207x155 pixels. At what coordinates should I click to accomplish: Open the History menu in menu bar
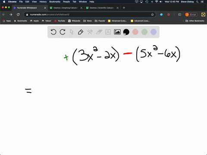[43, 2]
